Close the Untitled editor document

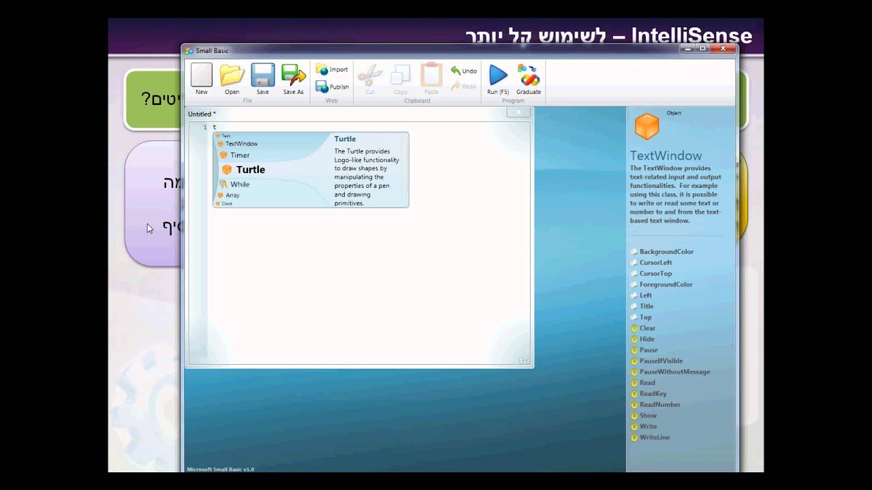[518, 112]
